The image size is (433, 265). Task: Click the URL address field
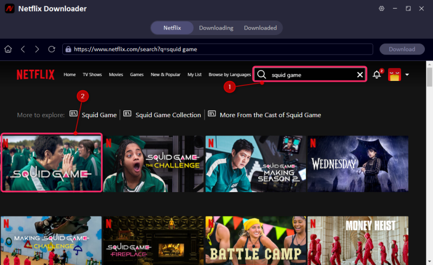(x=218, y=49)
